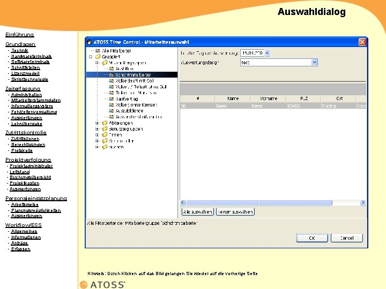386x289 pixels.
Task: Click the Cancel button
Action: [x=347, y=238]
